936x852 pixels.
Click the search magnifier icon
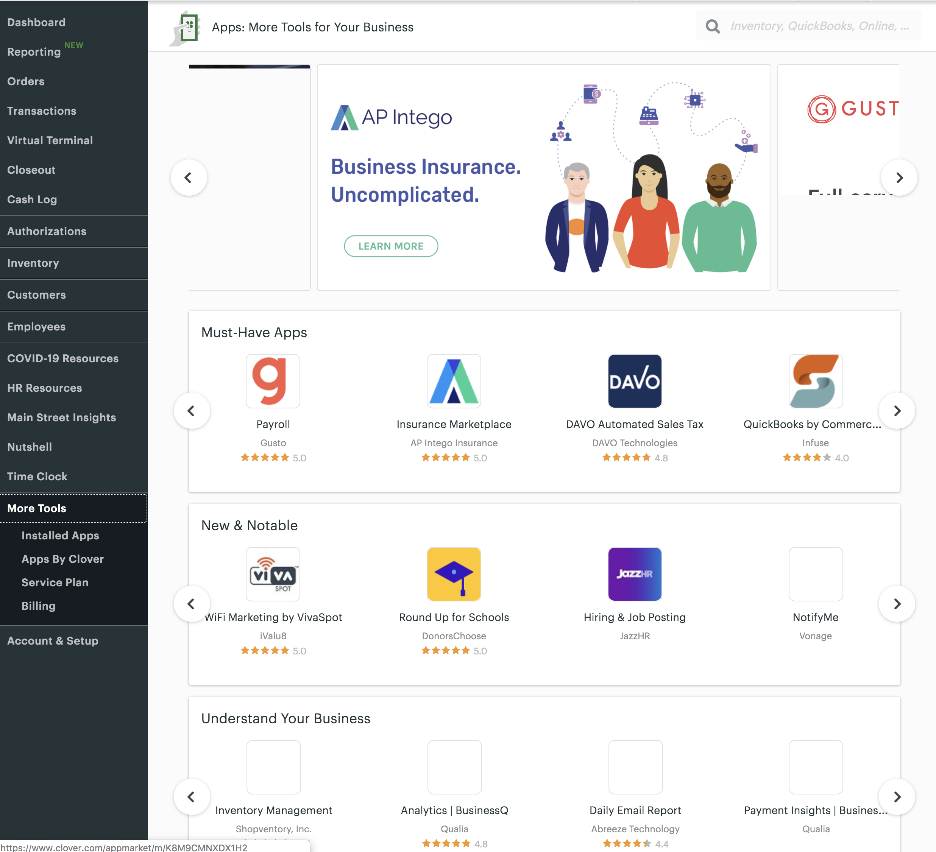(712, 26)
